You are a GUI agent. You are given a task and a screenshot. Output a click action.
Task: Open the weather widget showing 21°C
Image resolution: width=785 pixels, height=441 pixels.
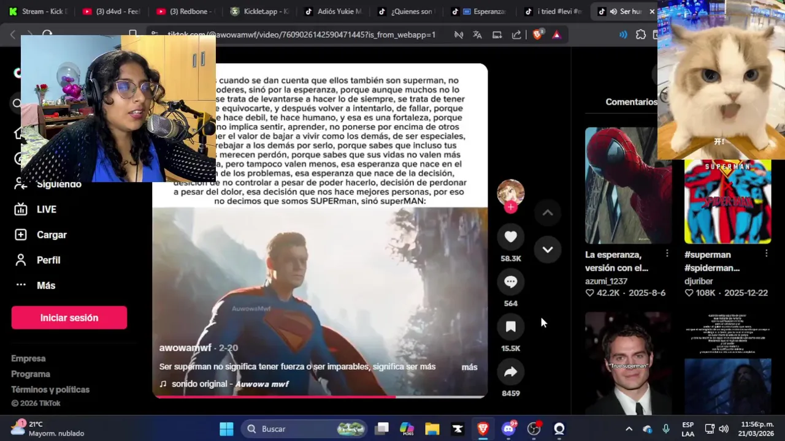pyautogui.click(x=48, y=429)
